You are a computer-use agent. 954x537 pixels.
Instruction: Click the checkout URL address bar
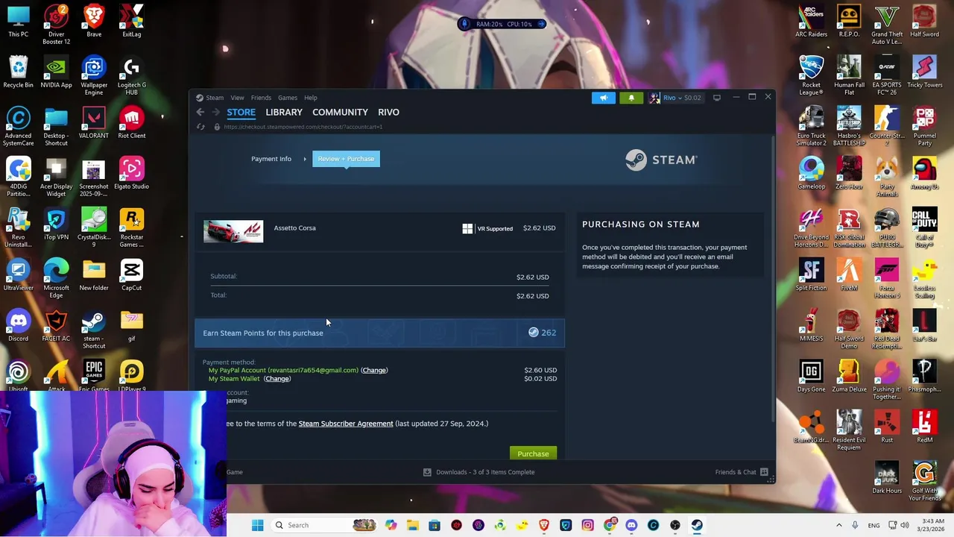tap(303, 127)
